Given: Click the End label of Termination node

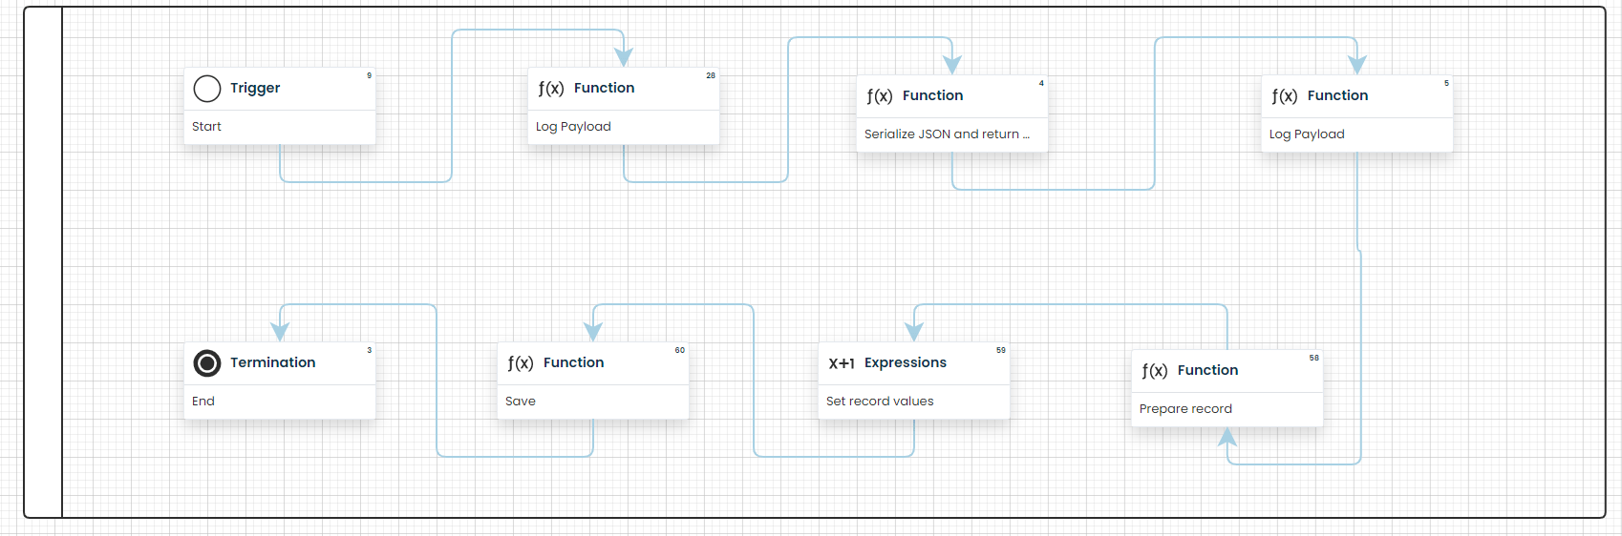Looking at the screenshot, I should [203, 402].
